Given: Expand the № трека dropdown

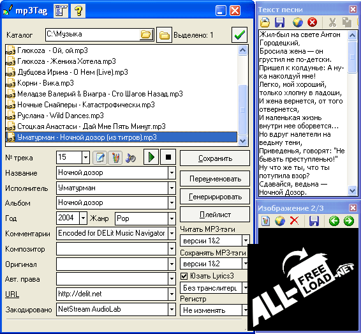Looking at the screenshot, I should pos(85,158).
